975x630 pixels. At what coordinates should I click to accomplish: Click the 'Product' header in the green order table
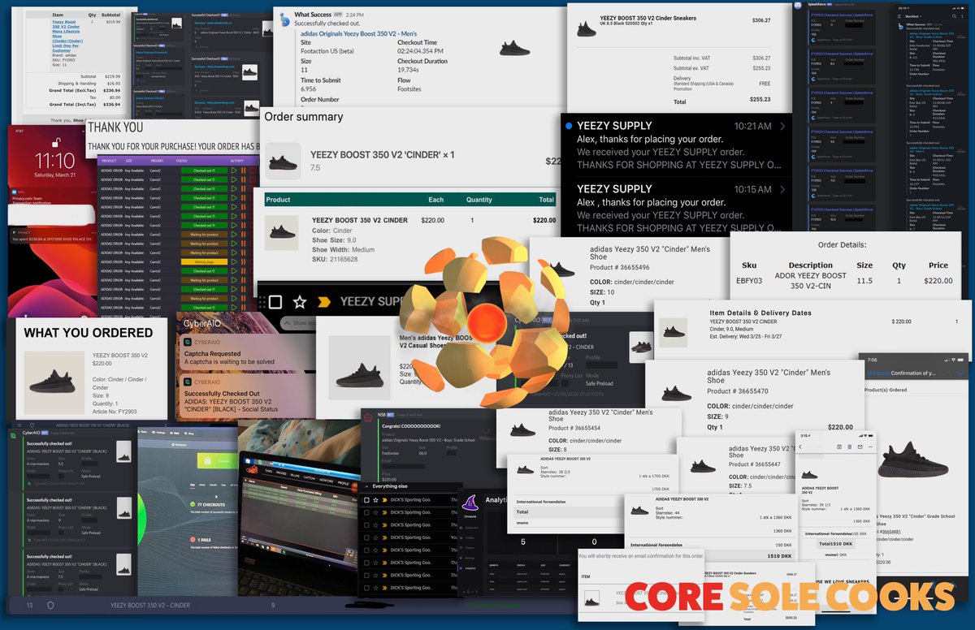tap(278, 199)
